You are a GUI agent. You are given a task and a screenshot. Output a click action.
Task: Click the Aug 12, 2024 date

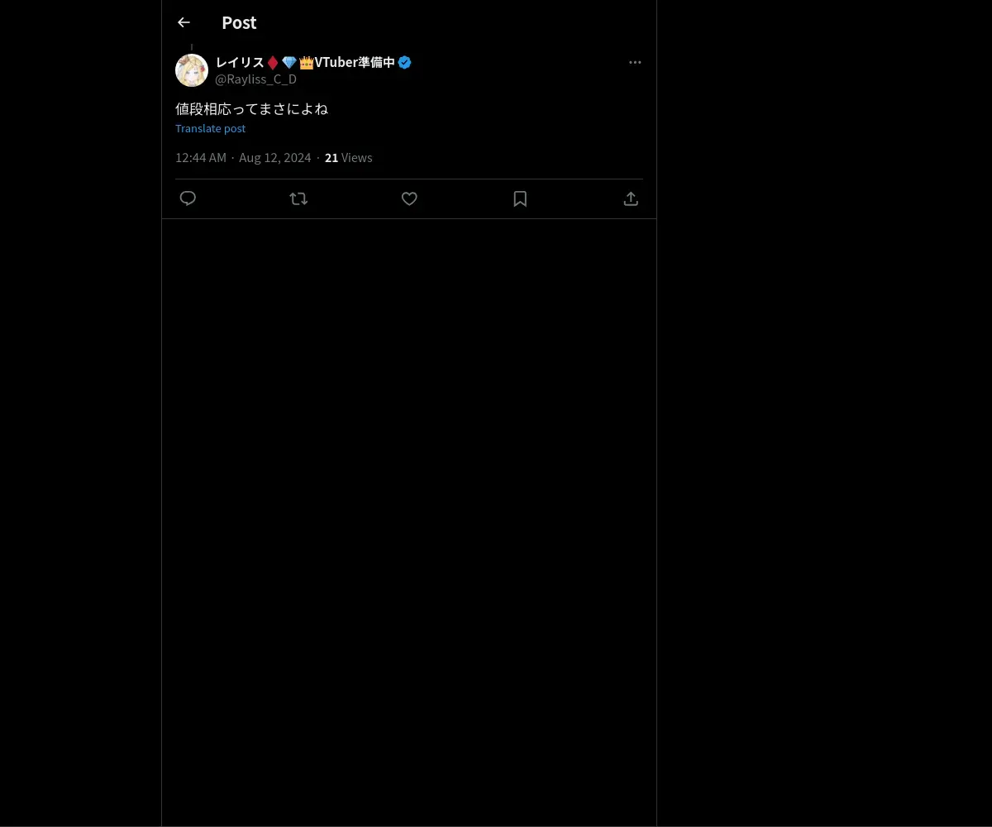[x=275, y=158]
